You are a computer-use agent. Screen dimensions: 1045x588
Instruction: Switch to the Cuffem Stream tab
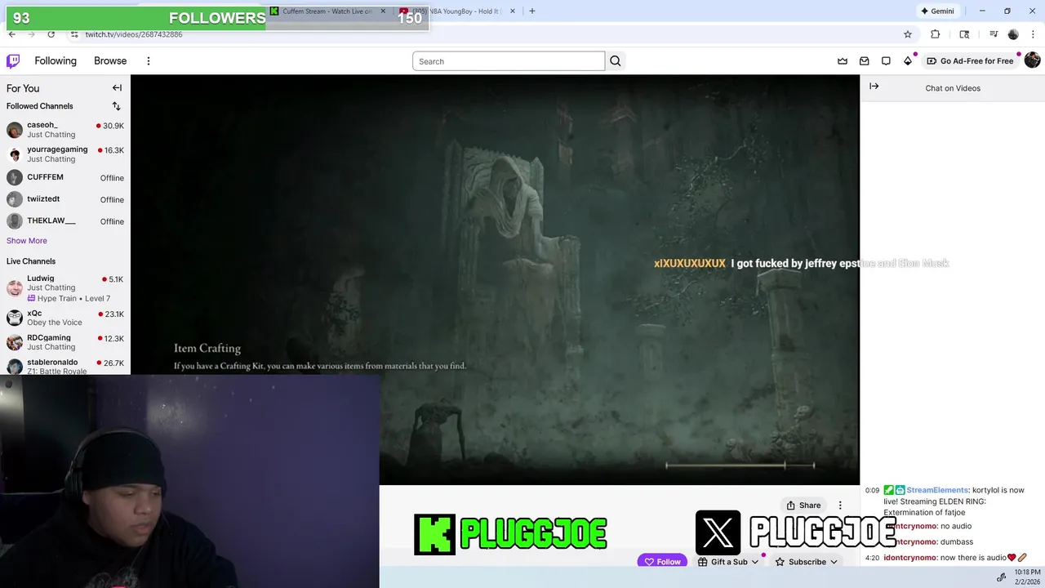(327, 11)
